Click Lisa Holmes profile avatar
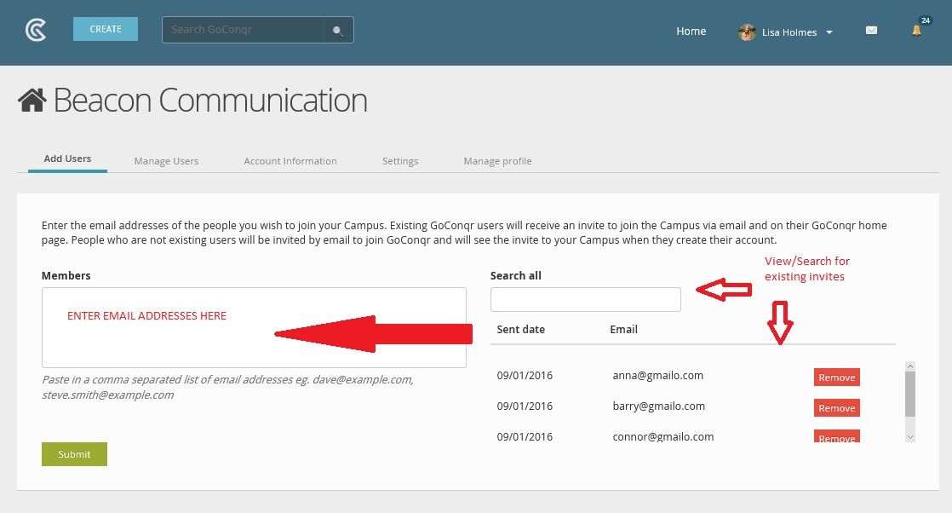Viewport: 952px width, 513px height. point(747,32)
